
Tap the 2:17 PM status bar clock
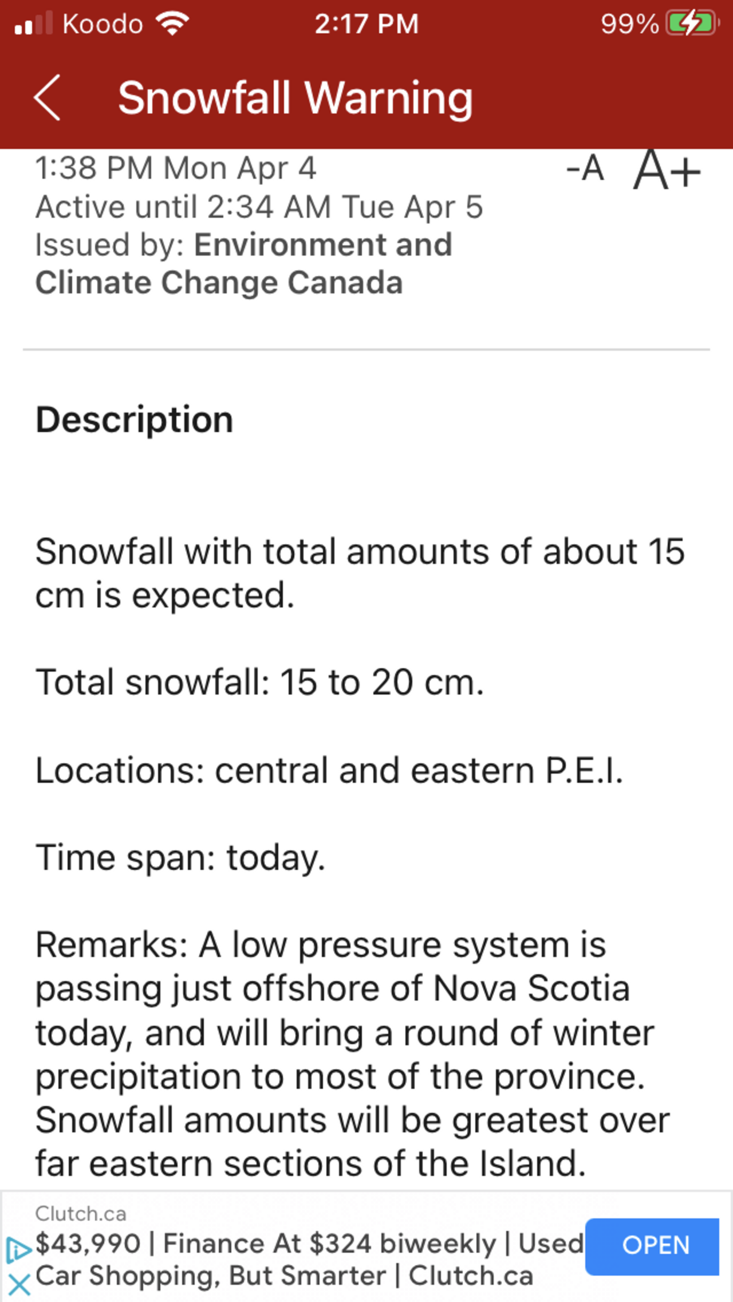(x=366, y=24)
